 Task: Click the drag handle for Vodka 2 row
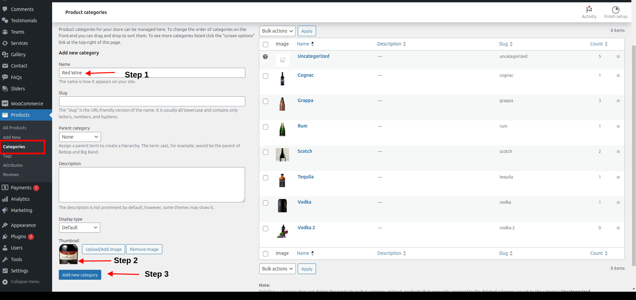618,228
